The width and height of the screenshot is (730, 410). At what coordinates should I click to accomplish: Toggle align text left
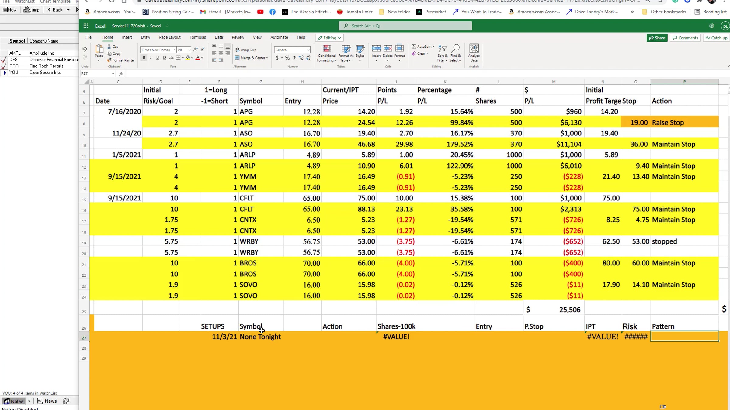(x=214, y=53)
